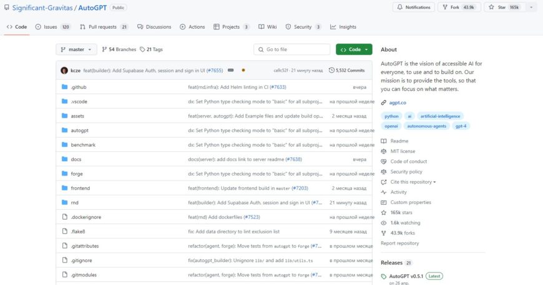Open the autogpt folder
The height and width of the screenshot is (285, 543).
click(80, 130)
